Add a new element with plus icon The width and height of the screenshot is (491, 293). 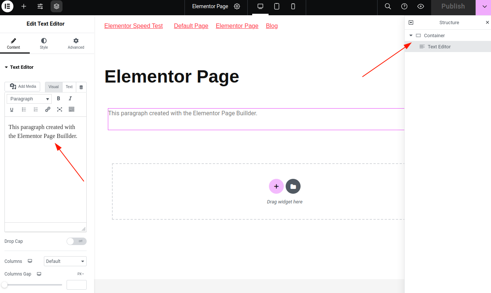24,6
